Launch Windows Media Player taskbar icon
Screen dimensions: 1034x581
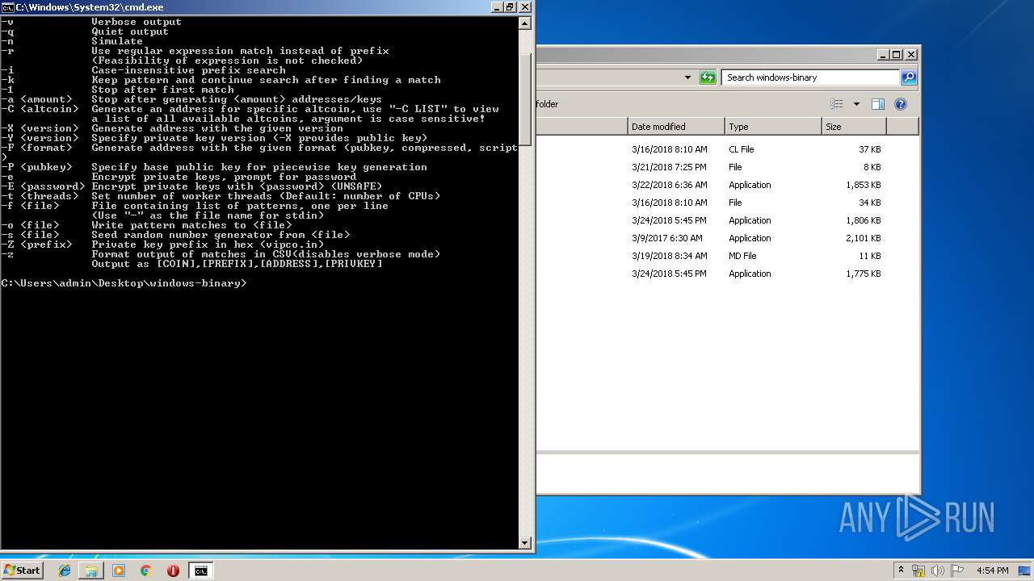119,571
